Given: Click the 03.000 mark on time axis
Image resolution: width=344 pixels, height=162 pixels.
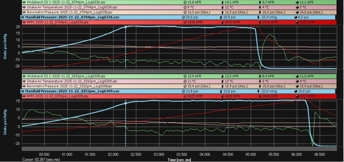Looking at the screenshot, I should (x=159, y=154).
